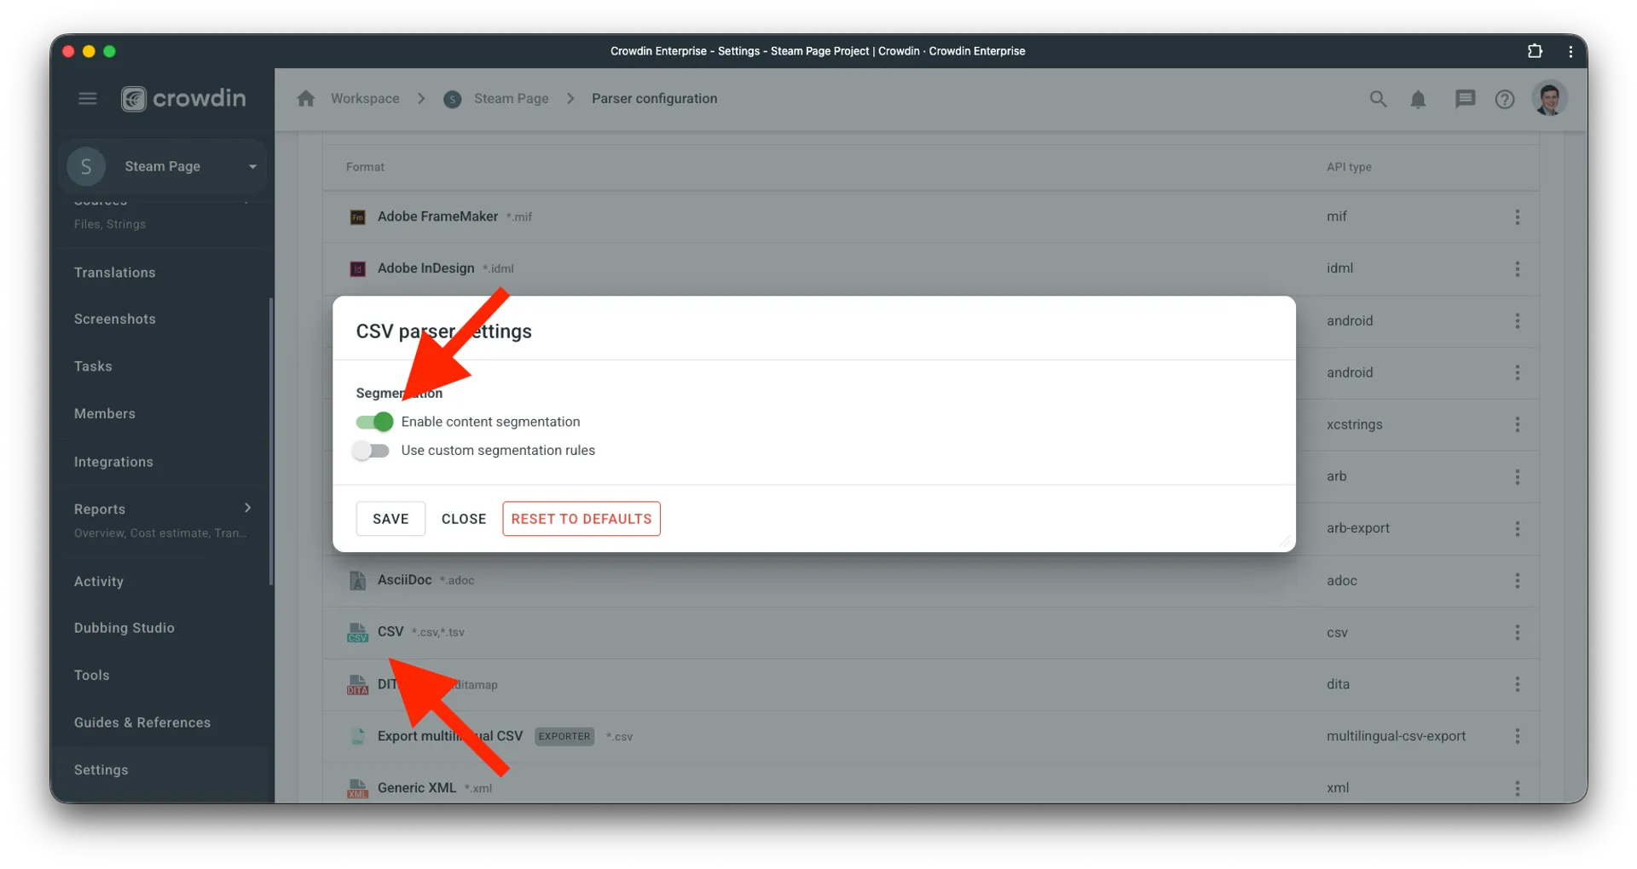Select the home icon in the breadcrumb
The height and width of the screenshot is (869, 1637).
pyautogui.click(x=306, y=98)
